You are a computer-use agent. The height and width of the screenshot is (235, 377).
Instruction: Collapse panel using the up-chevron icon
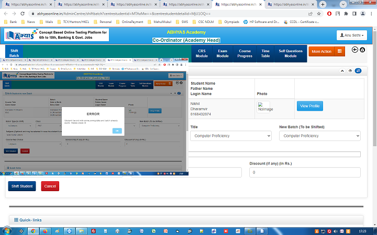342,70
